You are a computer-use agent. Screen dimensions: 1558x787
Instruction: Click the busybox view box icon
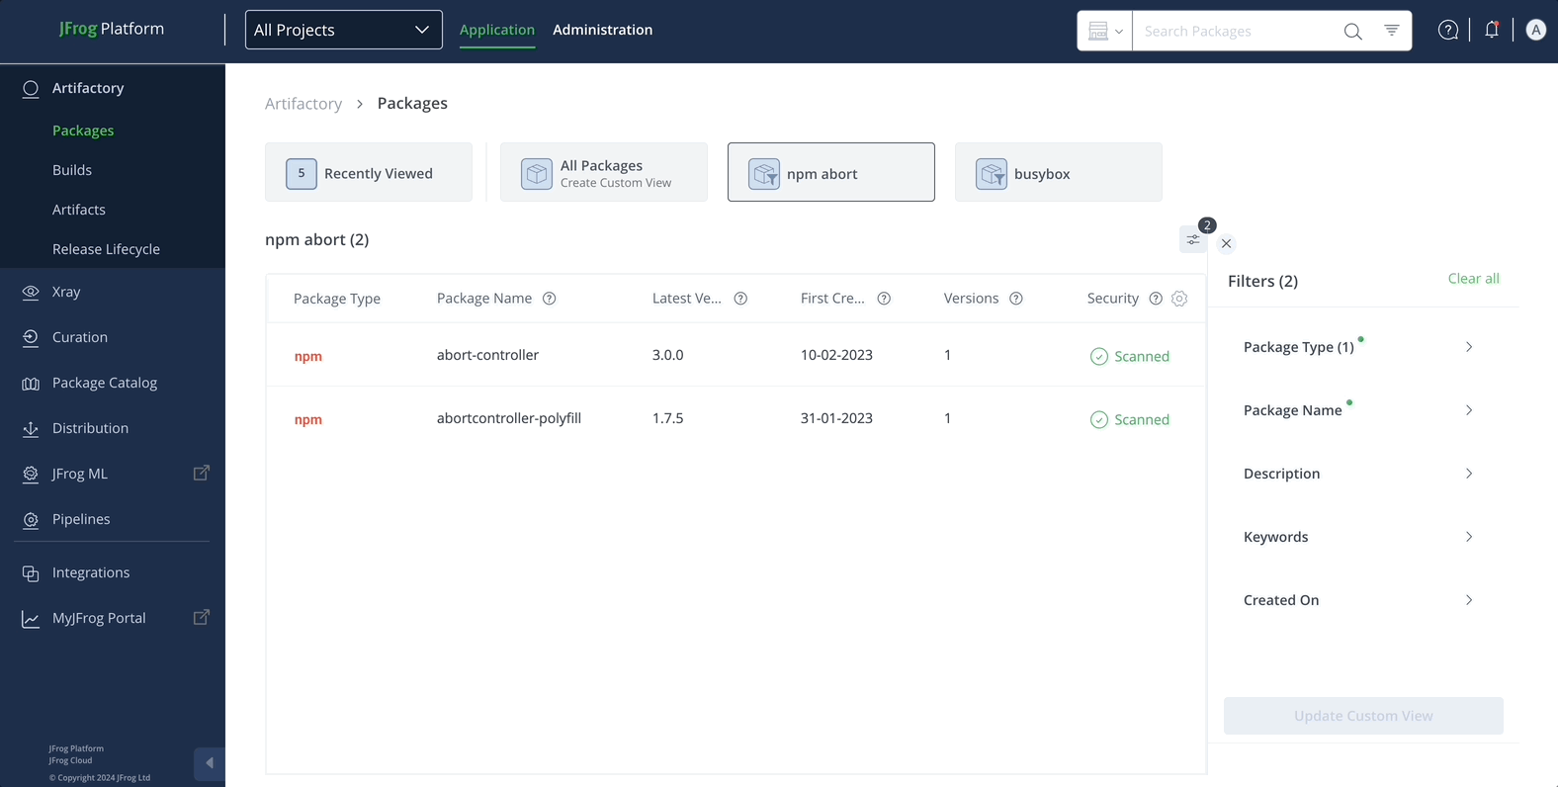click(x=992, y=173)
